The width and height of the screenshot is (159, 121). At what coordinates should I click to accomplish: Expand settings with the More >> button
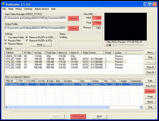tap(41, 44)
